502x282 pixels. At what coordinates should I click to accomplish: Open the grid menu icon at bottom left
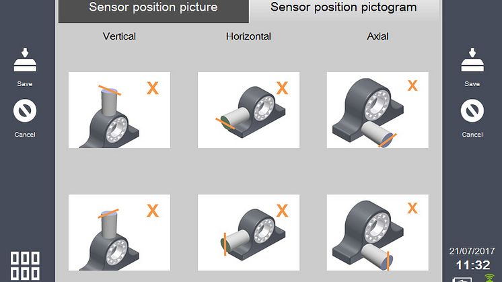click(25, 266)
